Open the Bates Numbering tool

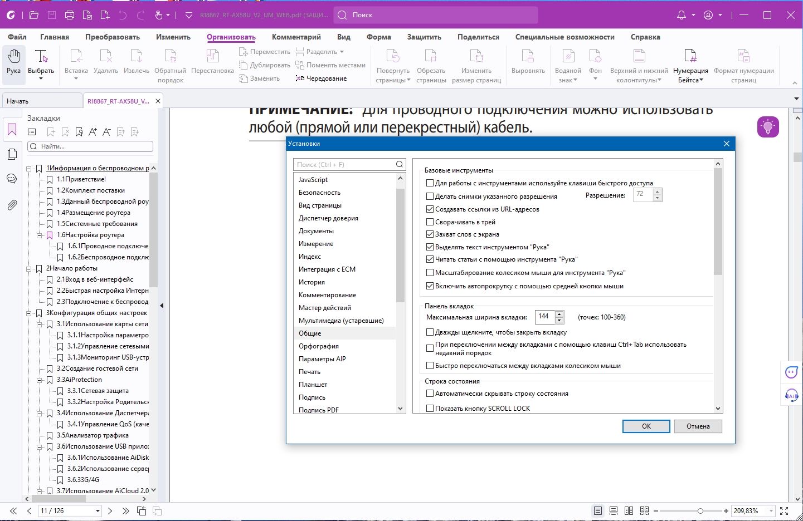[x=690, y=62]
